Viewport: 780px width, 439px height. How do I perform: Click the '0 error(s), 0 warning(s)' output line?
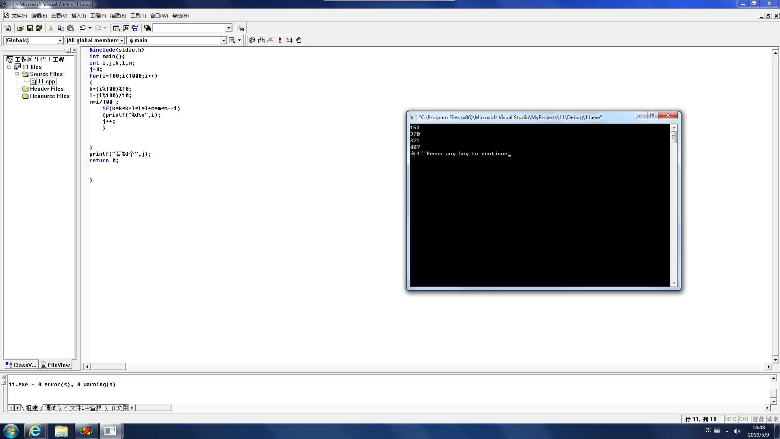pyautogui.click(x=62, y=384)
